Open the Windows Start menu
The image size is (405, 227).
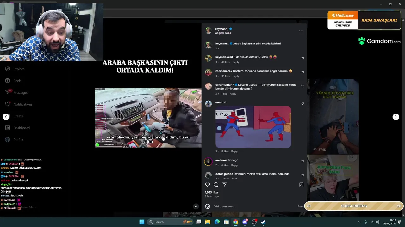(x=142, y=222)
